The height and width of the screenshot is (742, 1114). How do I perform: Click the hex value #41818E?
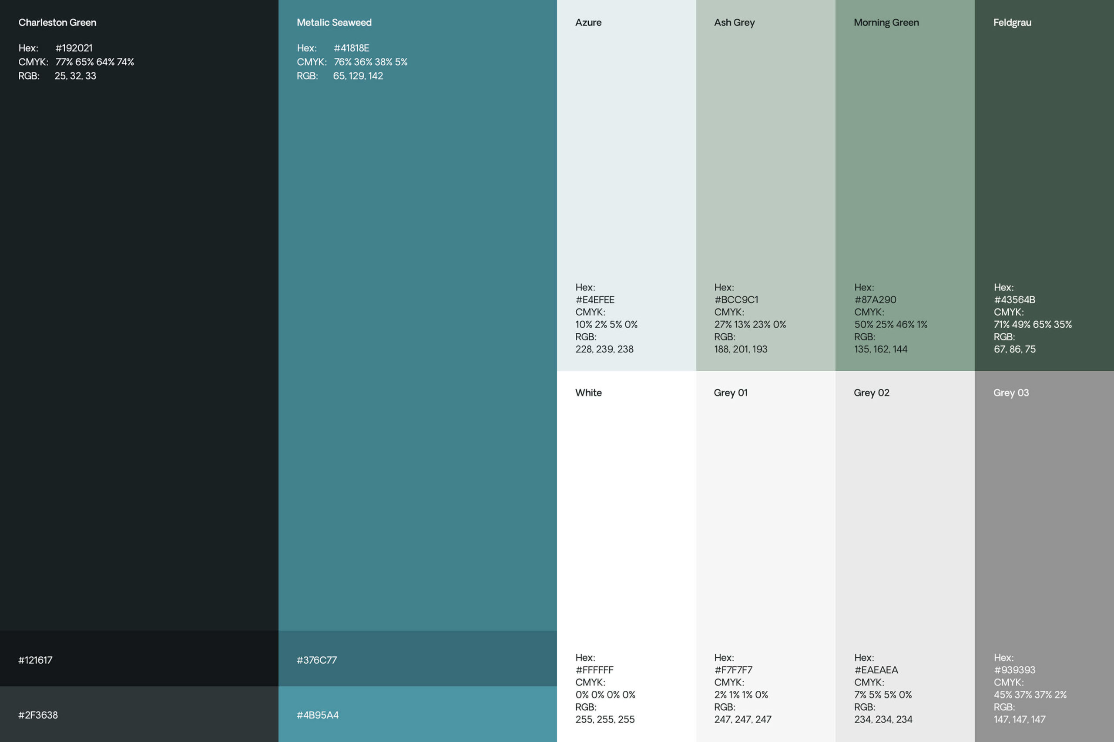click(x=352, y=48)
